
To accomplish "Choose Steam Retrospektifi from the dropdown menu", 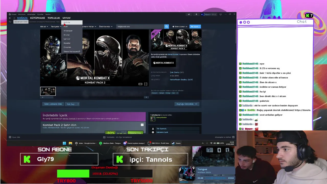I will click(72, 51).
